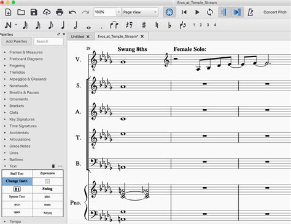Select the 32nd note duration
Viewport: 291px width, 224px height.
[25, 25]
